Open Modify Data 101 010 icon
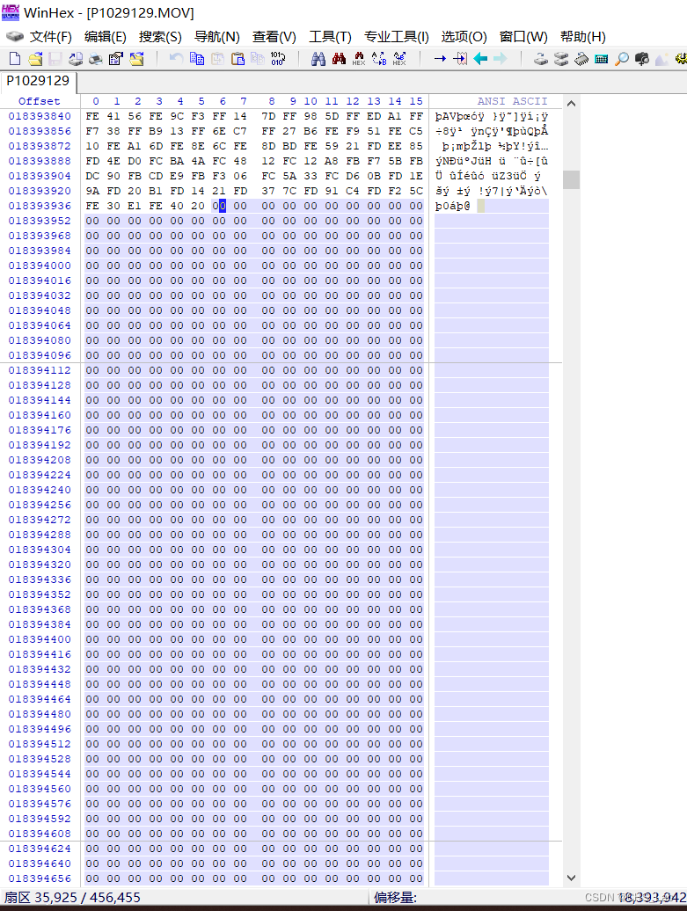The image size is (687, 911). (278, 59)
